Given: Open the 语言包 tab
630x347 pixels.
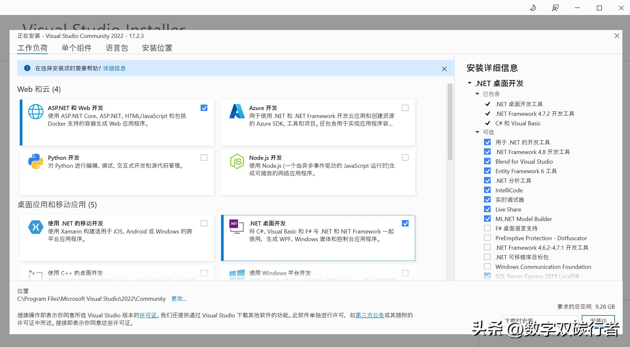Looking at the screenshot, I should [117, 48].
